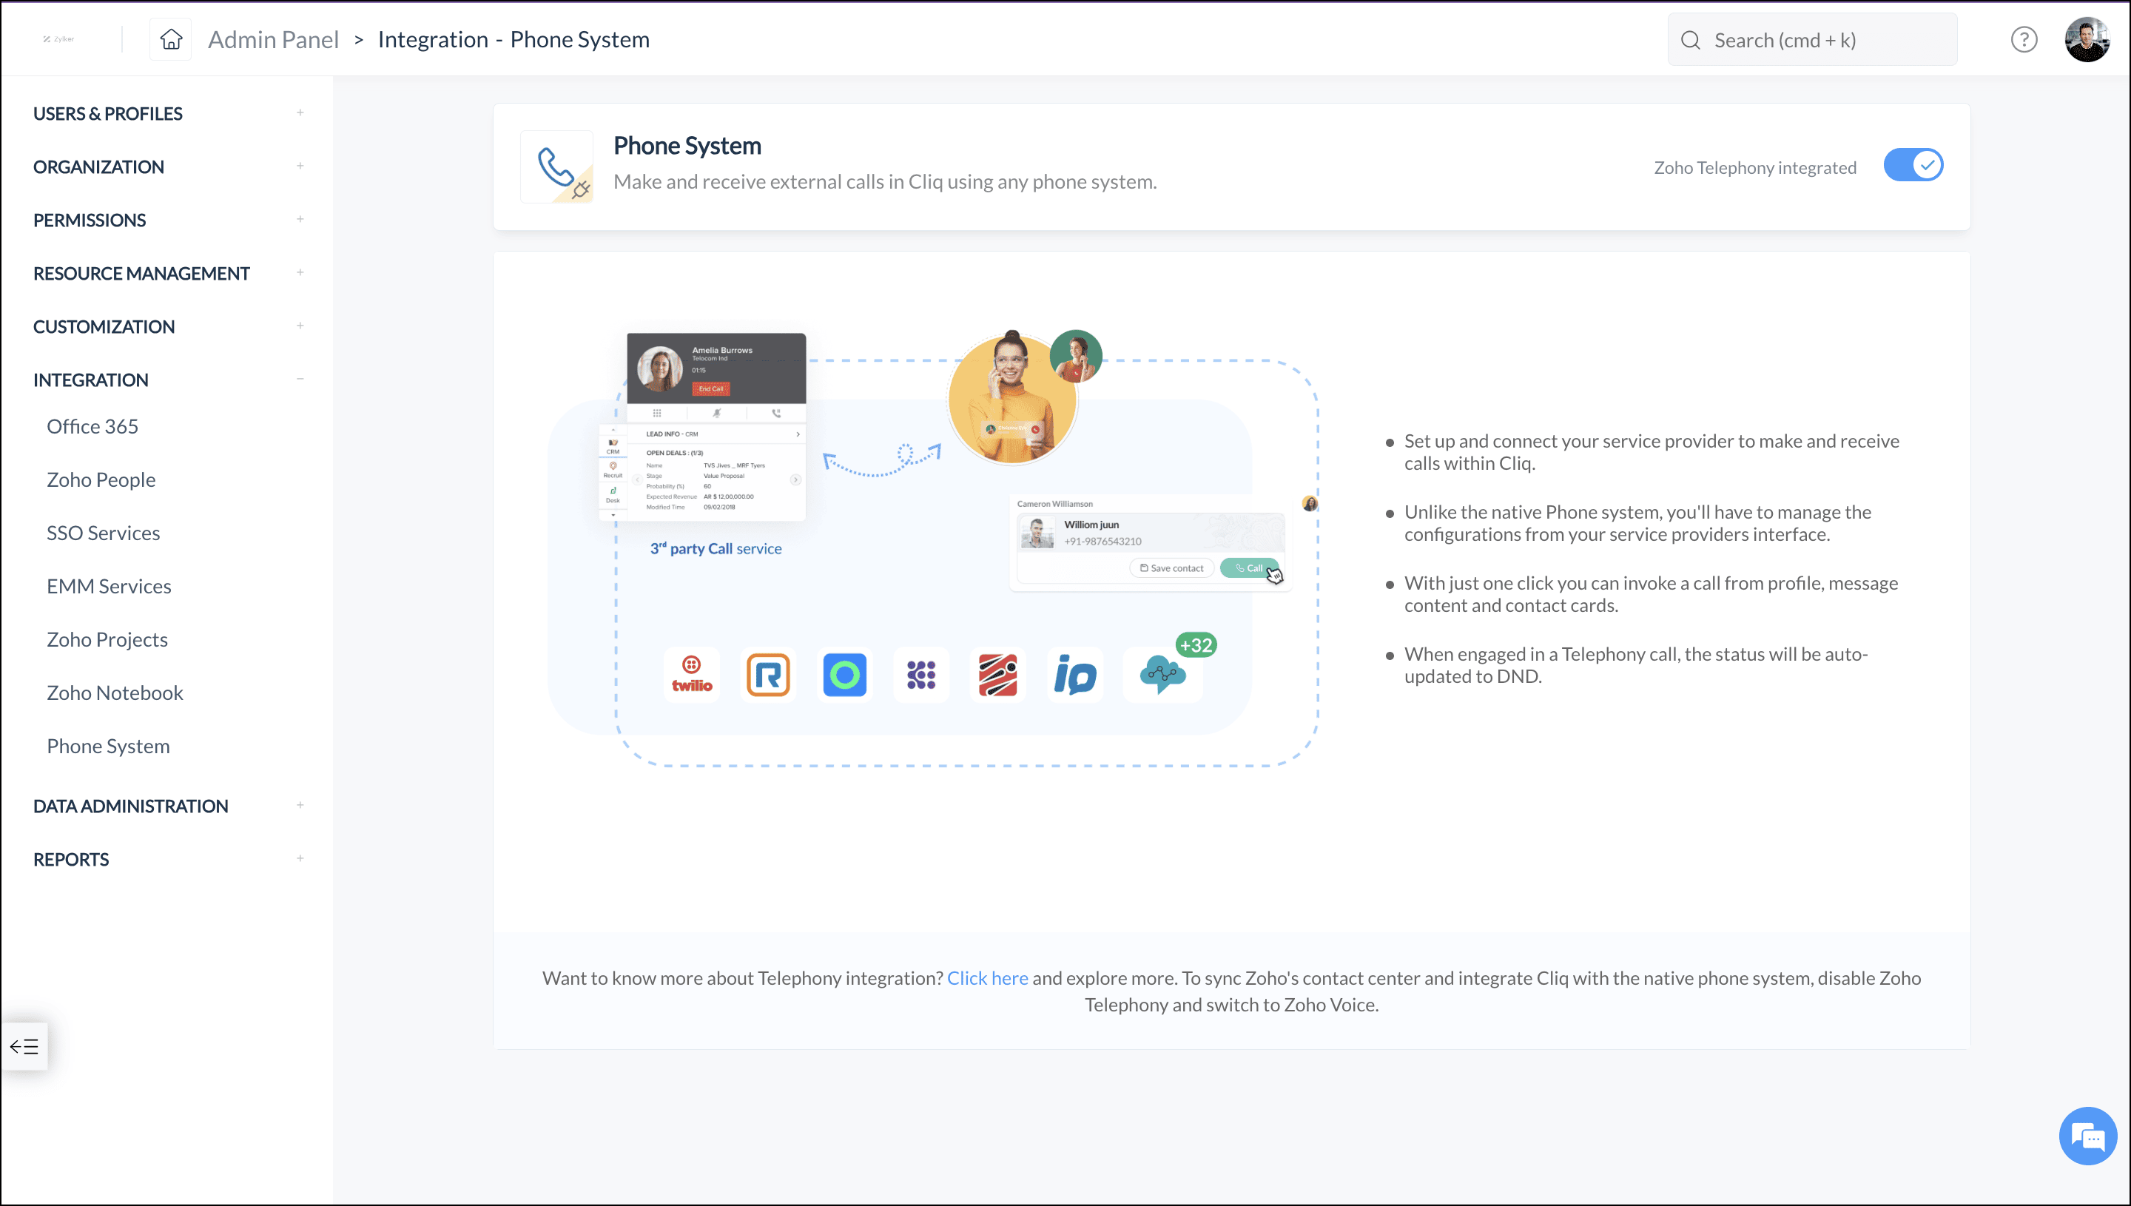Click the Zylker logo
The width and height of the screenshot is (2131, 1206).
click(58, 39)
